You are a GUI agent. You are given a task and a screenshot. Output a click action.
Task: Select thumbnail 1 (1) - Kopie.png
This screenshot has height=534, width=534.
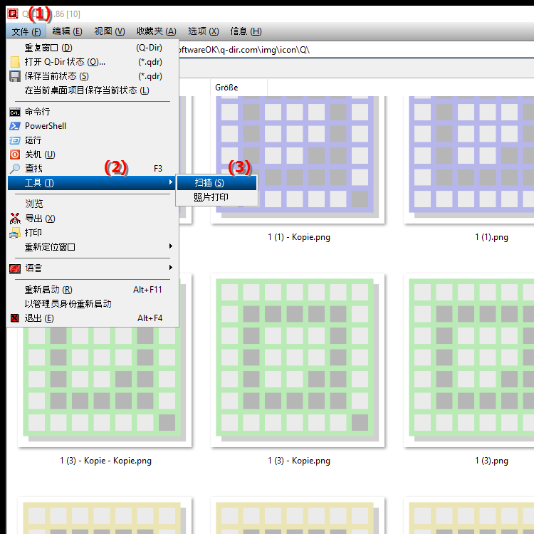(x=298, y=159)
